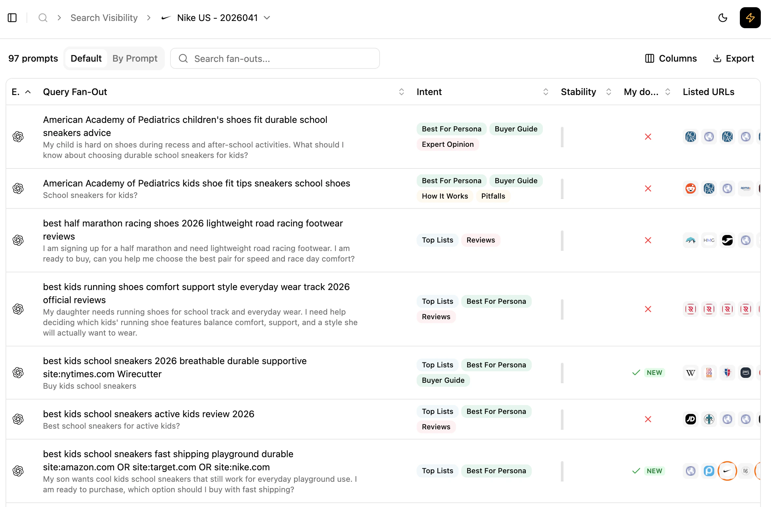
Task: Click the red X in half marathon row
Action: (648, 240)
